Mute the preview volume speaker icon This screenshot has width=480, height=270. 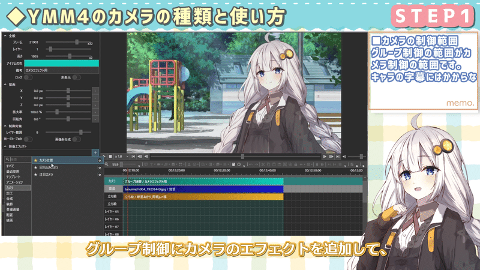click(344, 157)
